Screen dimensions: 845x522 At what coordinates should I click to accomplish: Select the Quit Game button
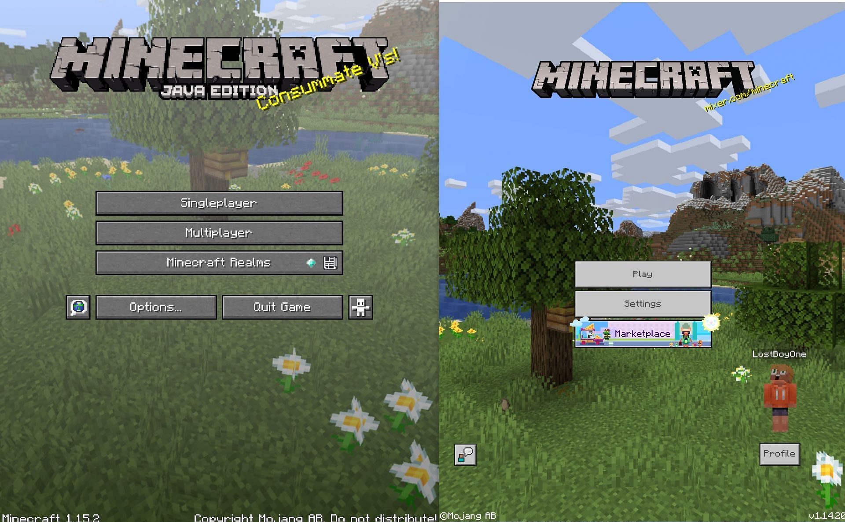281,306
